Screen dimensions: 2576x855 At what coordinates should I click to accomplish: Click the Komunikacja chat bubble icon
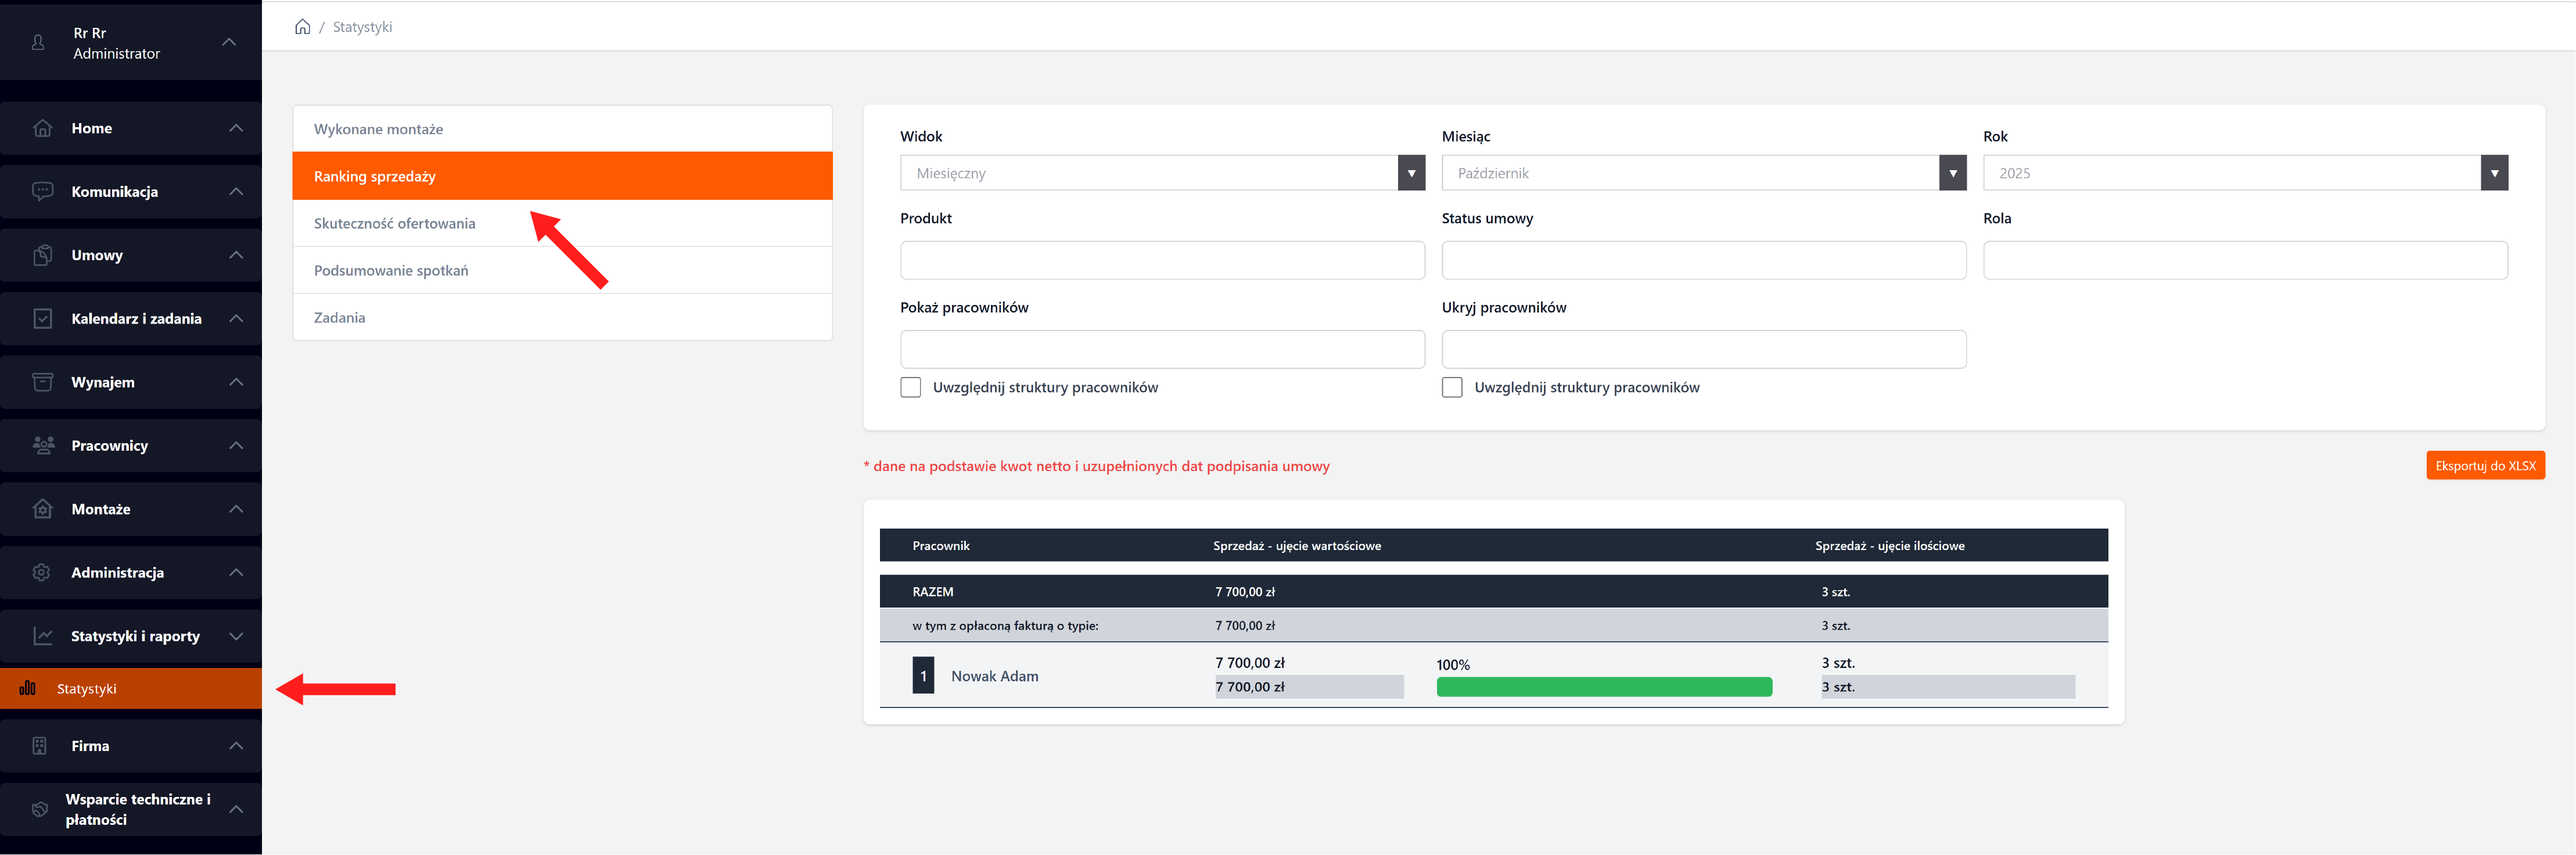click(42, 191)
